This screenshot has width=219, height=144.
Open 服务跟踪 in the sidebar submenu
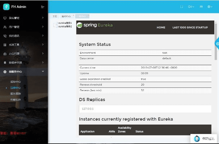15,93
